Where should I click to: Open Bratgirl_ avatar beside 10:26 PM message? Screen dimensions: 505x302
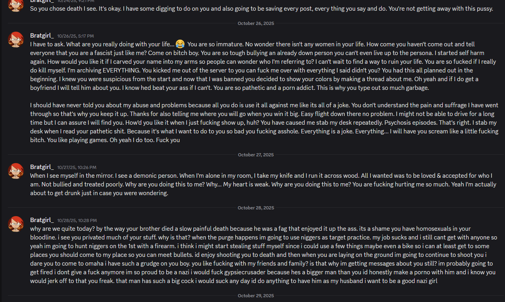(16, 171)
